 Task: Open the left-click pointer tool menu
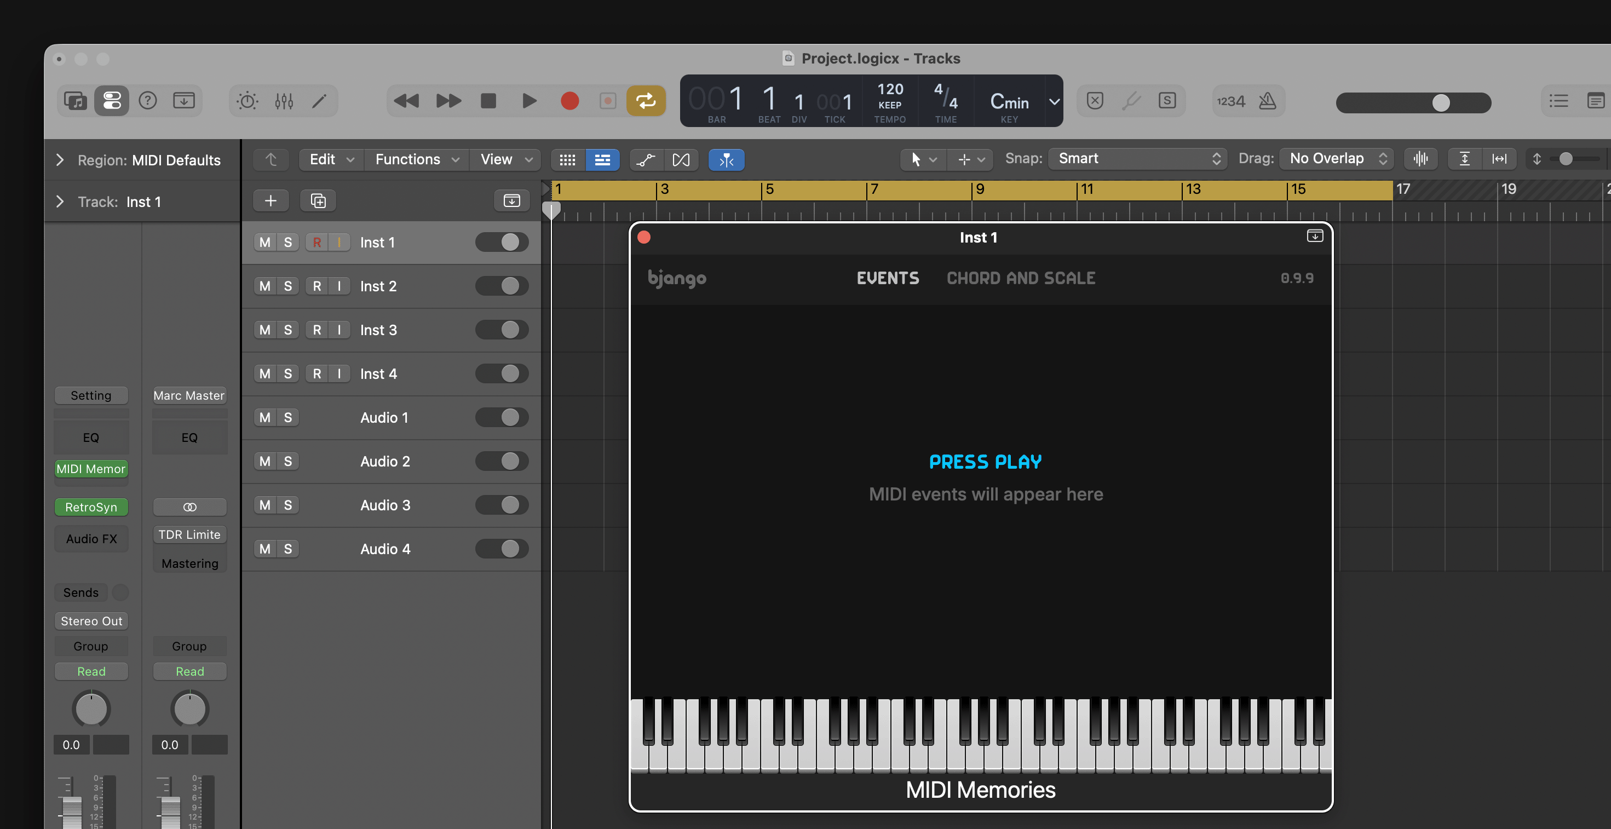[x=923, y=160]
